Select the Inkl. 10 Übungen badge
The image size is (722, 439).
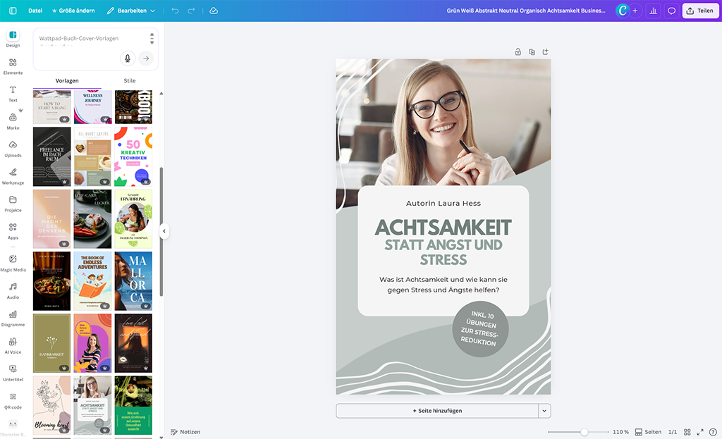coord(480,328)
